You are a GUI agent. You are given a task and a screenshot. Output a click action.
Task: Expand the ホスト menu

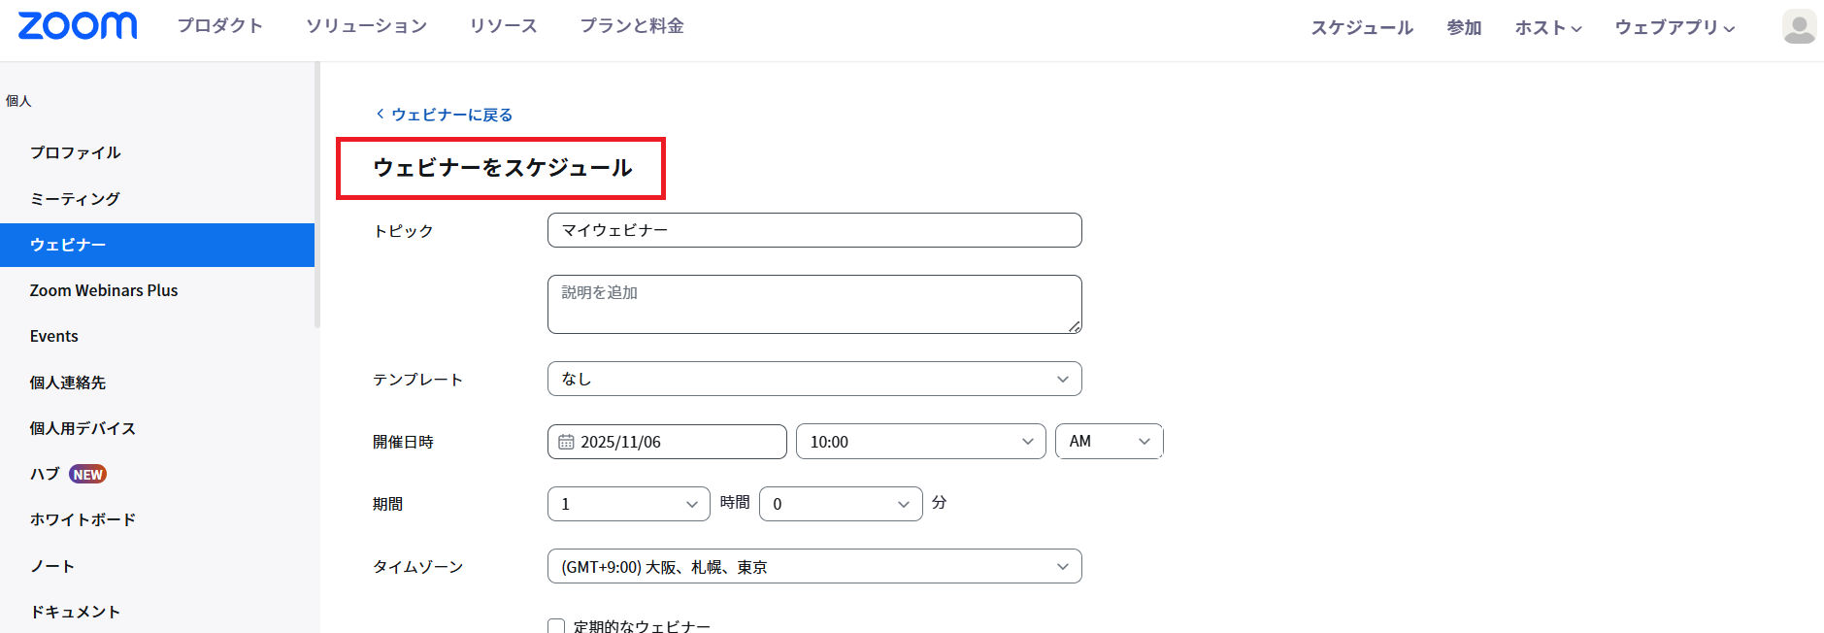point(1547,28)
